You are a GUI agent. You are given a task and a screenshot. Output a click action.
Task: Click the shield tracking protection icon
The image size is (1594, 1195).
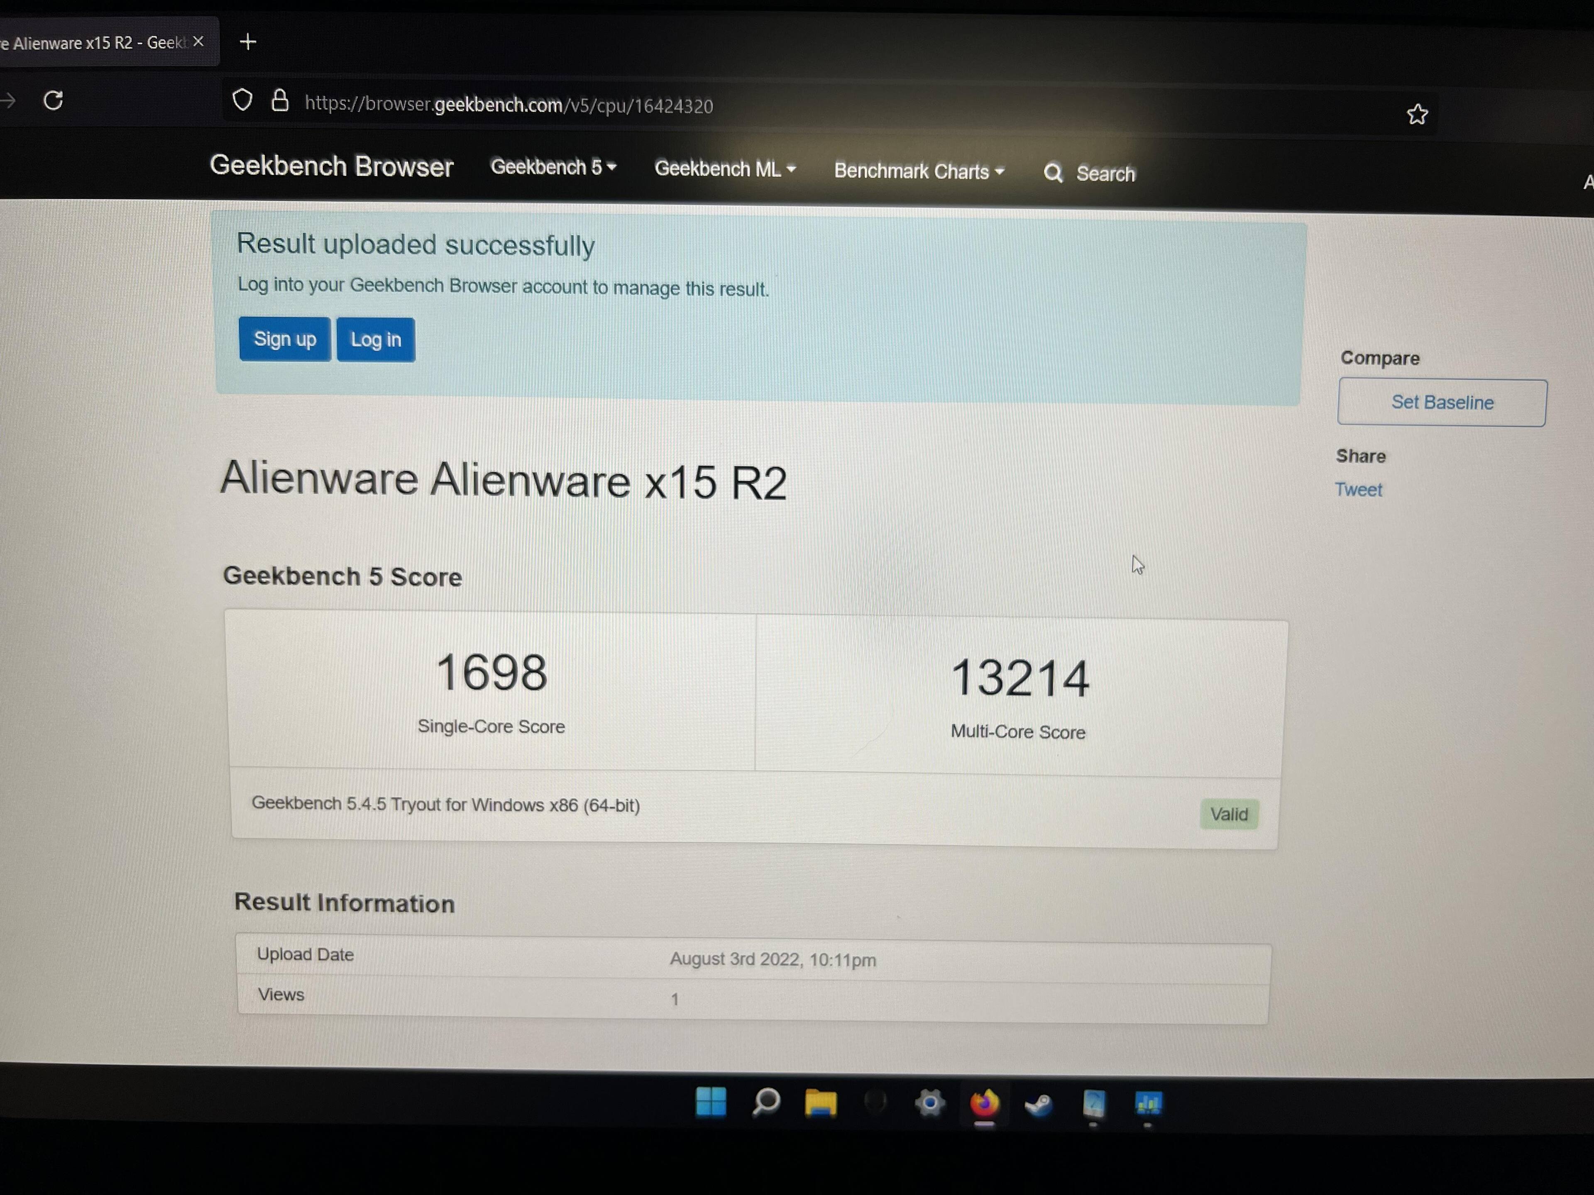pos(243,100)
